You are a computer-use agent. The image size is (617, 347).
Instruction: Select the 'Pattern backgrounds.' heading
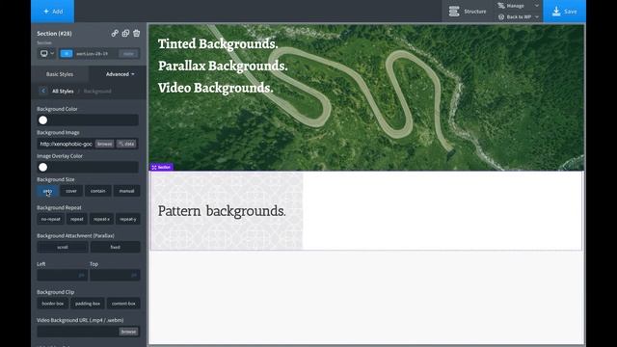tap(222, 211)
